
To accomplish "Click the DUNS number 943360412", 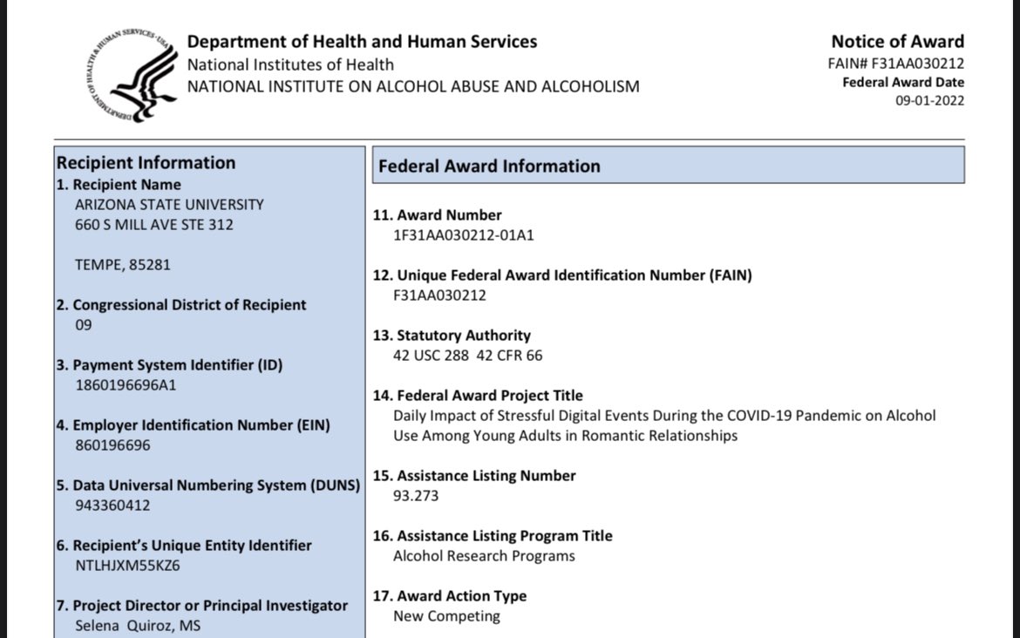I will [111, 505].
